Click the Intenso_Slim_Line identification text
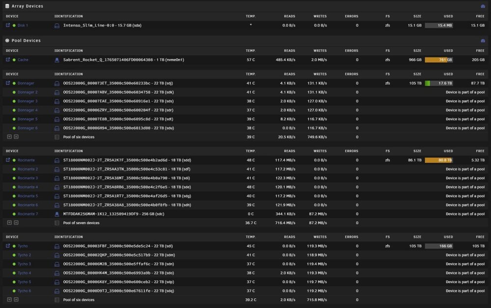The width and height of the screenshot is (491, 308). pos(103,26)
